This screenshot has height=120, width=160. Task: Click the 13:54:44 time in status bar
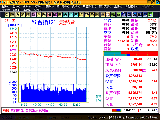147,110
